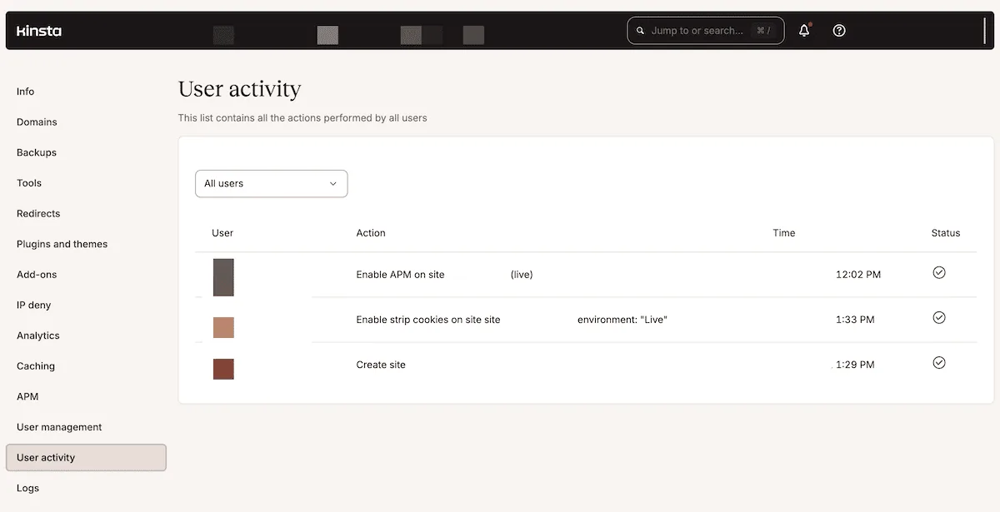Open the notifications bell icon
The image size is (1000, 512).
pyautogui.click(x=802, y=30)
